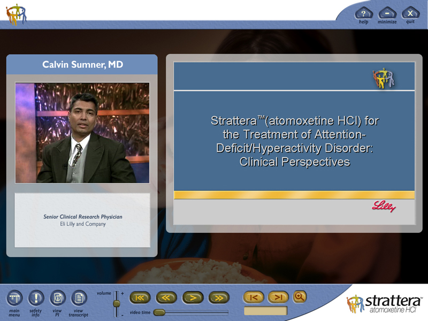Screen dimensions: 428x321
Task: Open the help button
Action: pyautogui.click(x=364, y=13)
